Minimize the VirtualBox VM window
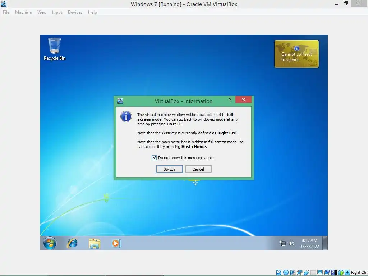The width and height of the screenshot is (368, 276). [336, 4]
